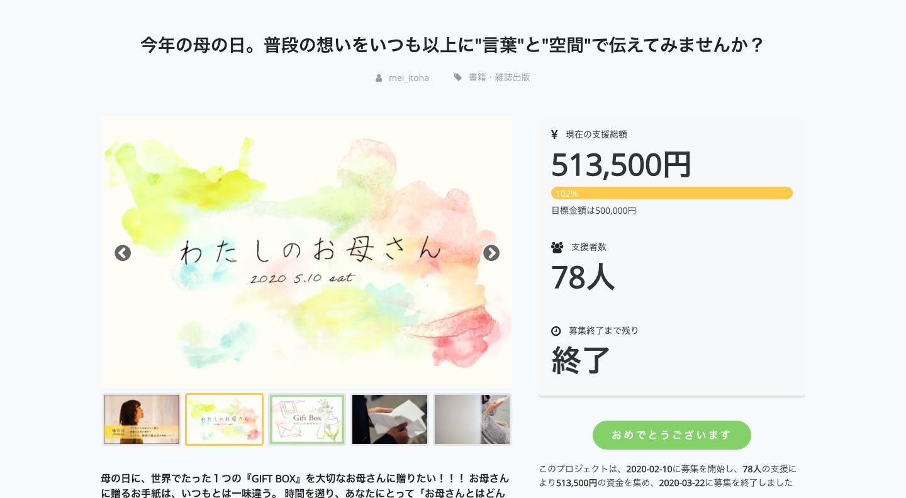906x498 pixels.
Task: Click the project title heading
Action: point(452,45)
